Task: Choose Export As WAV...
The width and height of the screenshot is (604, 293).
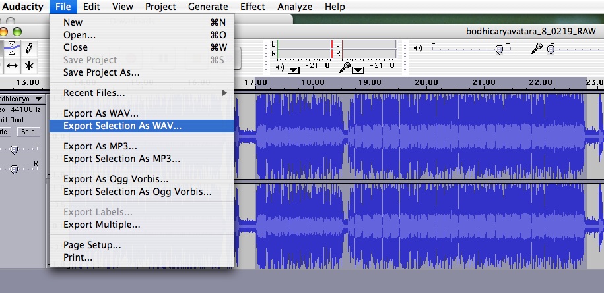Action: [x=142, y=113]
